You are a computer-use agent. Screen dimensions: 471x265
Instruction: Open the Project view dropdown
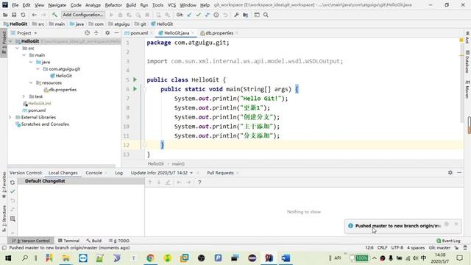[x=24, y=33]
